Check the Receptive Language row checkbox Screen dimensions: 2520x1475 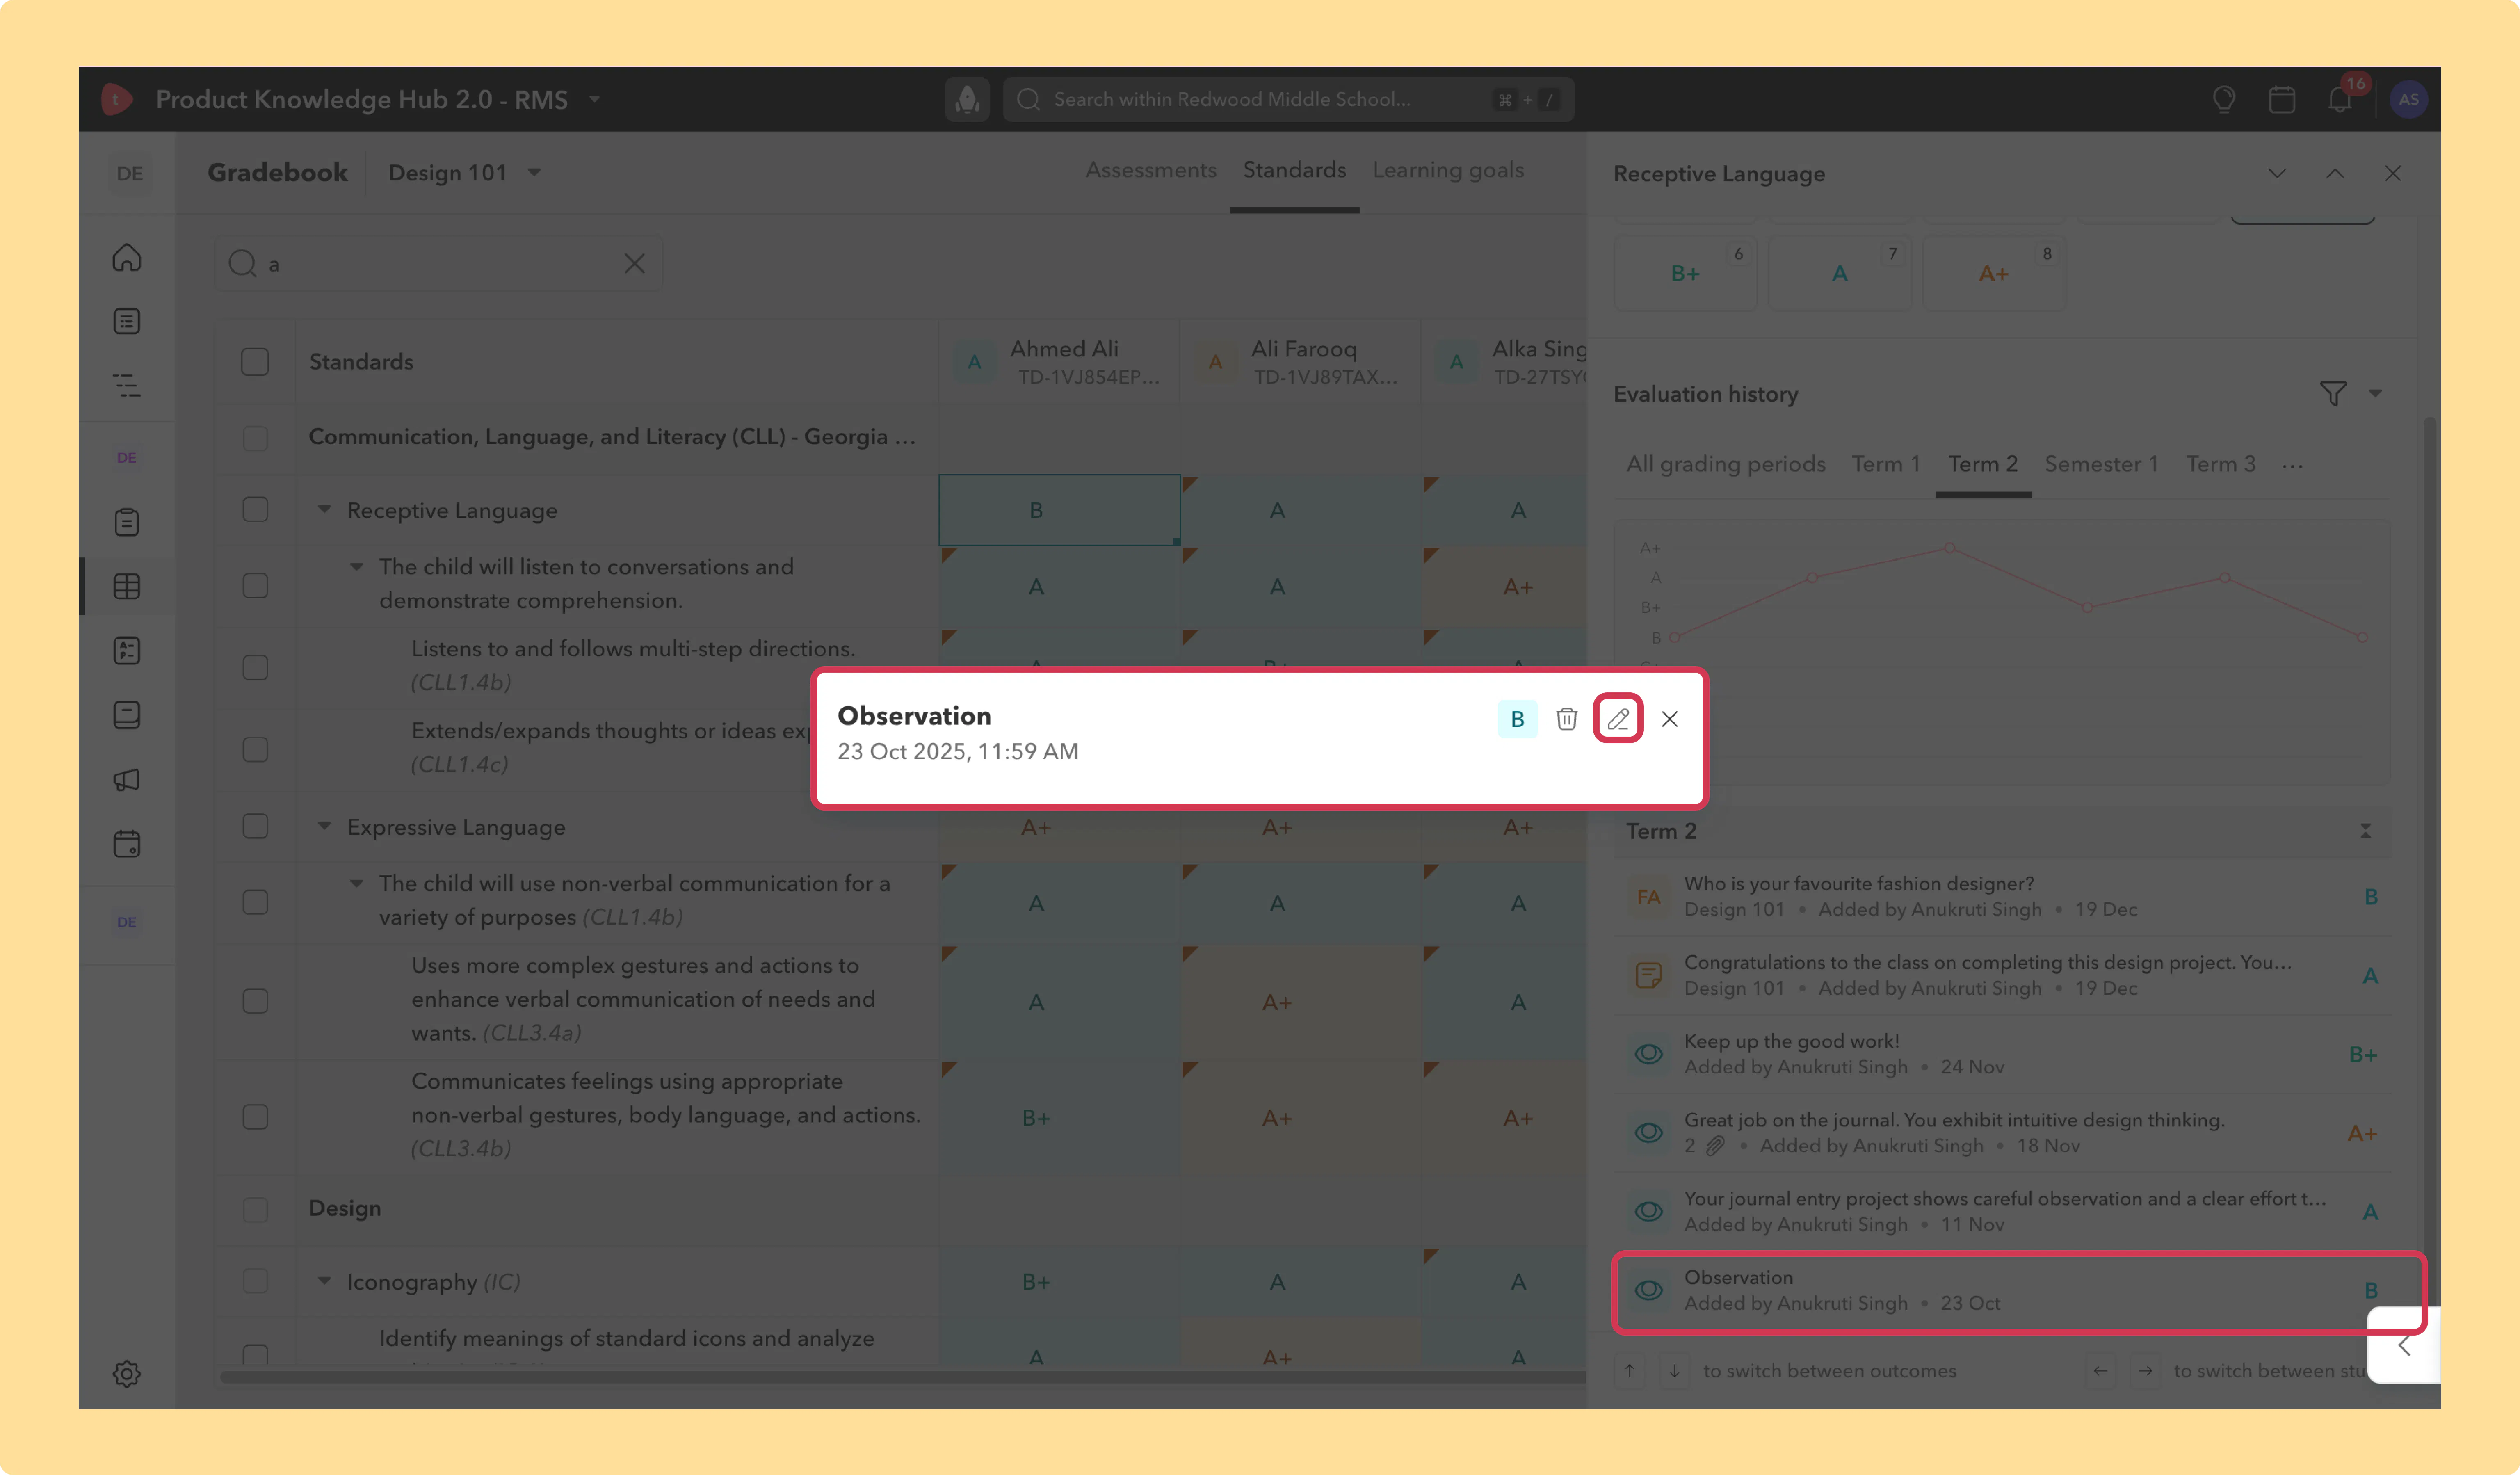255,509
